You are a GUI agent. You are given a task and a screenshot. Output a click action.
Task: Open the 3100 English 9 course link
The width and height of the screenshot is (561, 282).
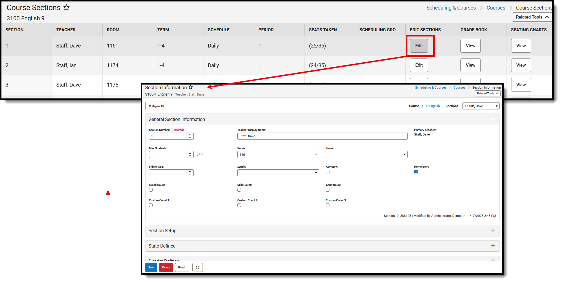(431, 106)
